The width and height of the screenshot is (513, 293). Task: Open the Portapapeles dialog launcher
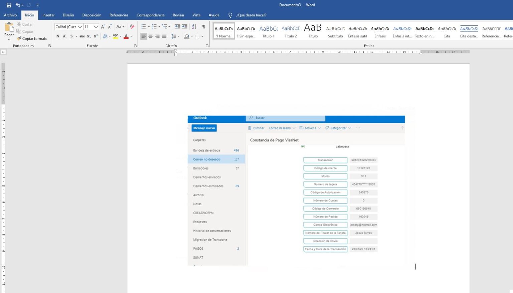tap(50, 46)
